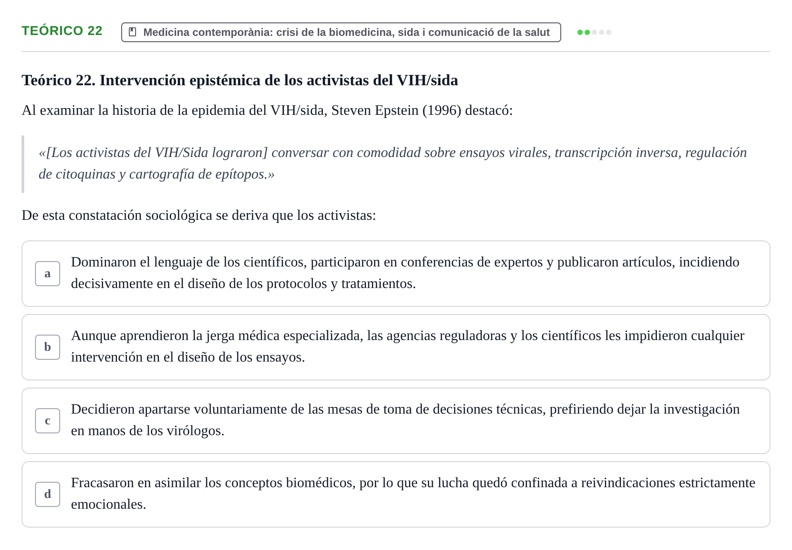Image resolution: width=792 pixels, height=550 pixels.
Task: Select answer option c letter box
Action: 48,421
